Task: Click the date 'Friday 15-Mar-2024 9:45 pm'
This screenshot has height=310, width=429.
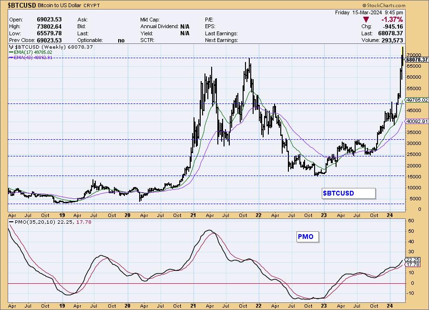Action: coord(369,12)
